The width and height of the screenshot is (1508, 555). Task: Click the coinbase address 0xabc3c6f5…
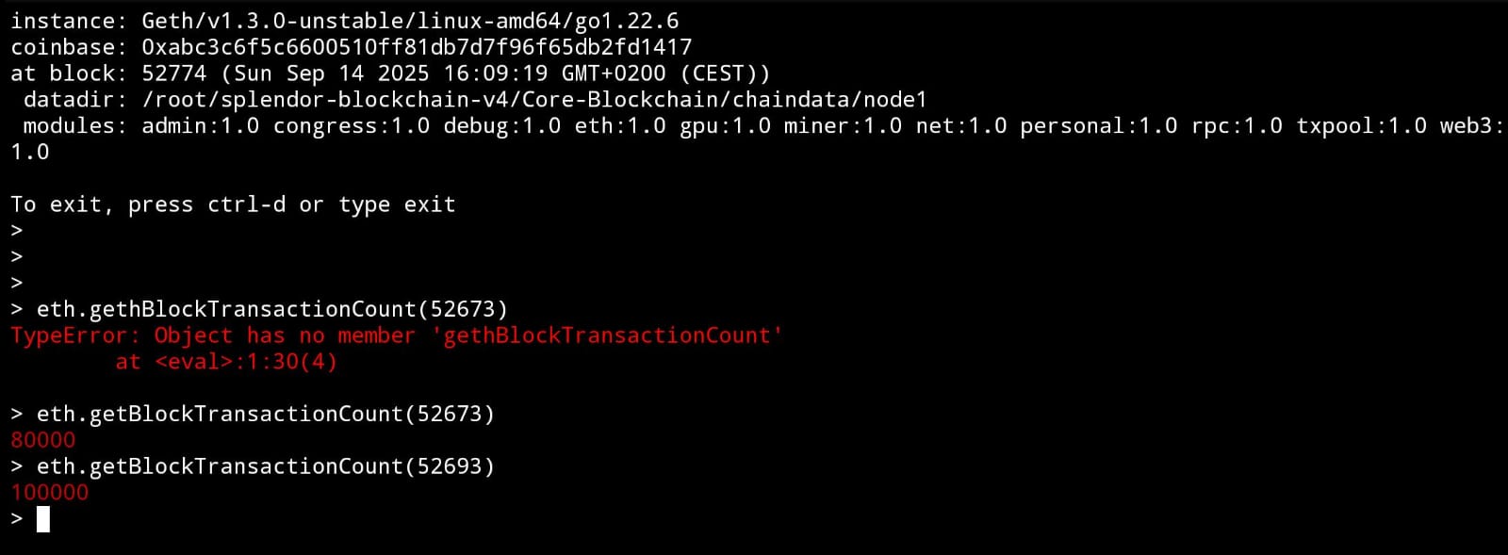pyautogui.click(x=416, y=47)
